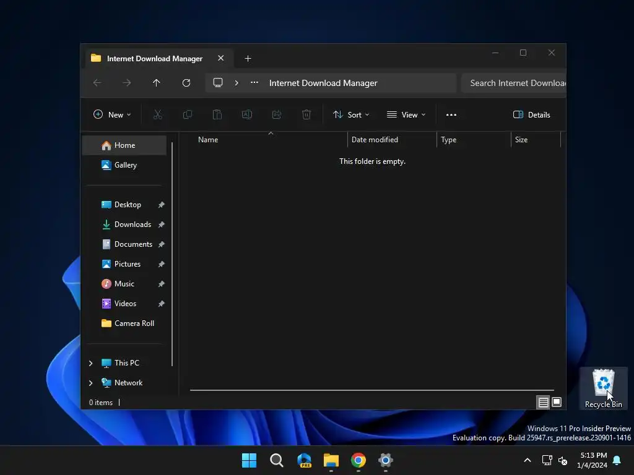634x475 pixels.
Task: Toggle the Details pane
Action: tap(531, 114)
